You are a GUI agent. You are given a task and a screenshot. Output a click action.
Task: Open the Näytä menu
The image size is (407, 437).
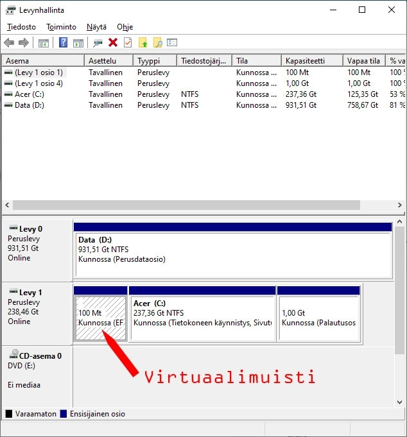pyautogui.click(x=96, y=27)
